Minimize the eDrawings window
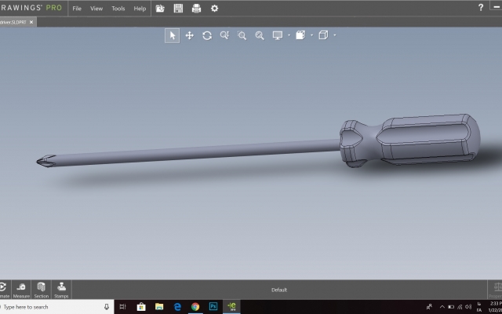Screen dimensions: 502x314 pos(497,7)
